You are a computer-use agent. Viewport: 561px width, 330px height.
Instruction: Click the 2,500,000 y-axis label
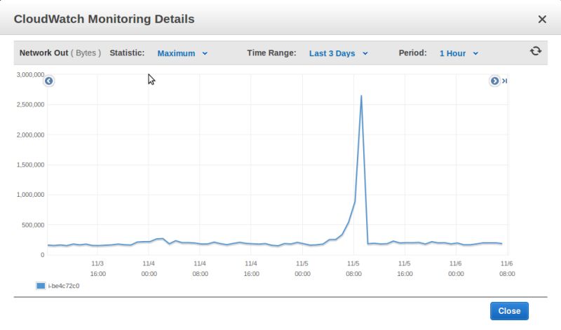[30, 105]
